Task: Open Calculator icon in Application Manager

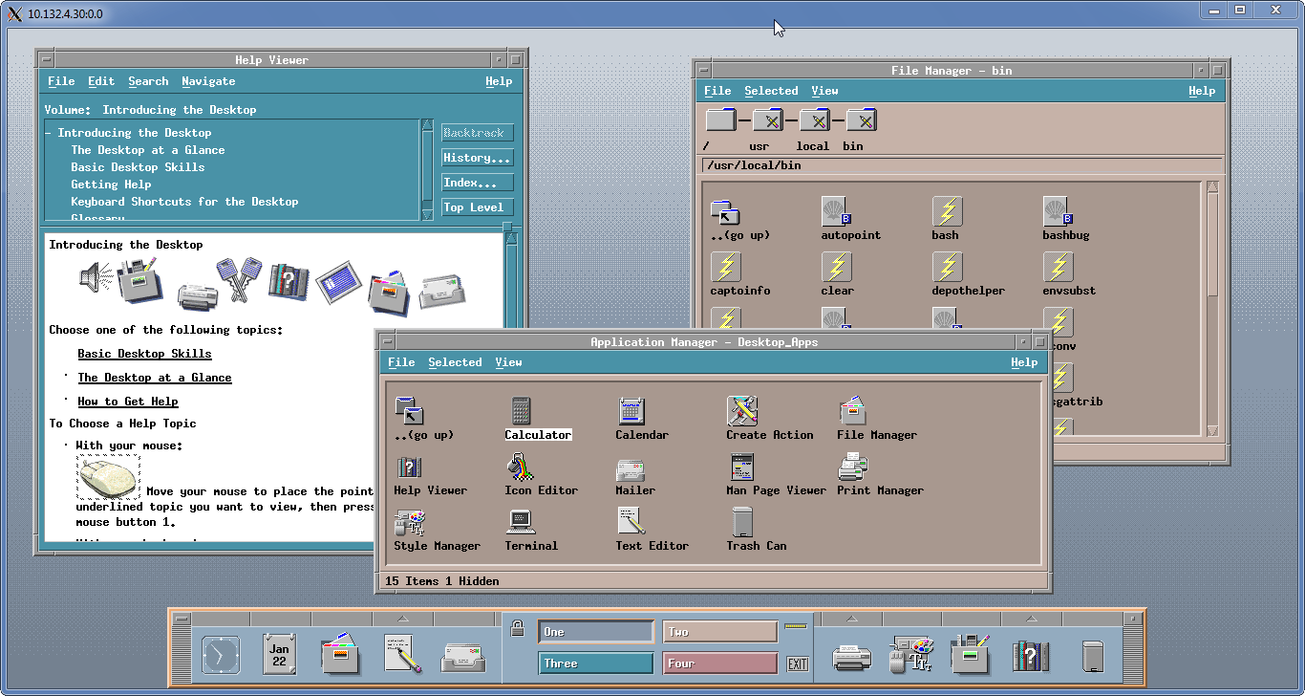Action: (x=521, y=412)
